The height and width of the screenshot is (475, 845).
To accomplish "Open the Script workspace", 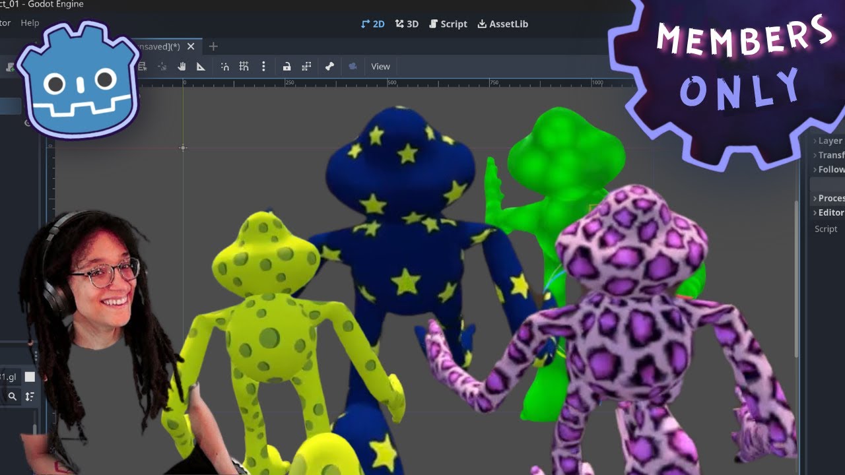I will point(448,24).
